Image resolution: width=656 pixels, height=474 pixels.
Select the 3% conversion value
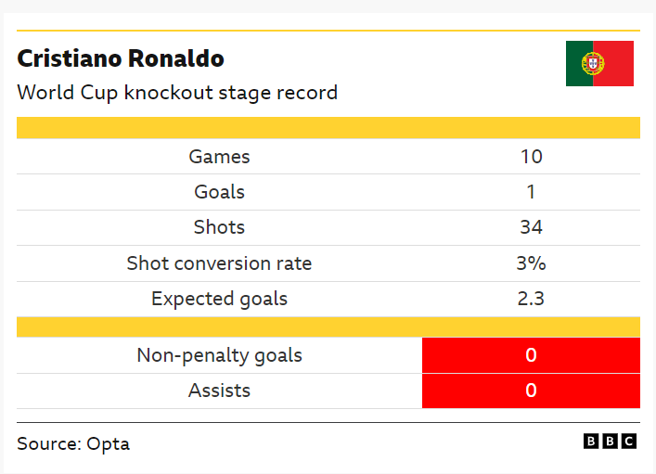[x=532, y=263]
